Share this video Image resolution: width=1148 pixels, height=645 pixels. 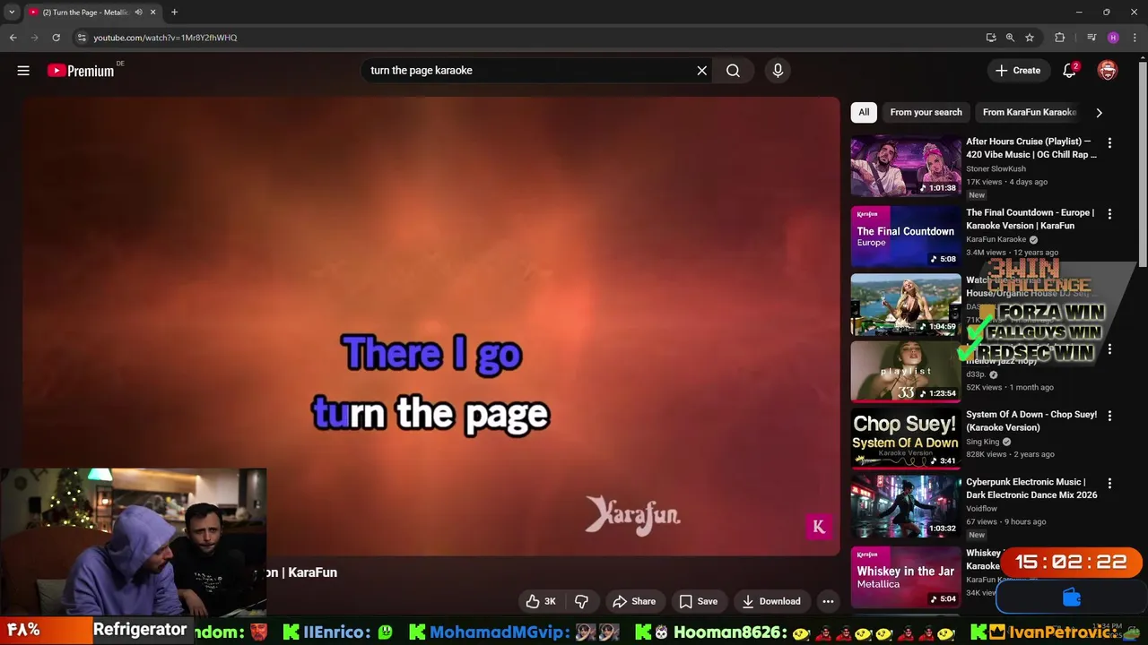(x=634, y=601)
